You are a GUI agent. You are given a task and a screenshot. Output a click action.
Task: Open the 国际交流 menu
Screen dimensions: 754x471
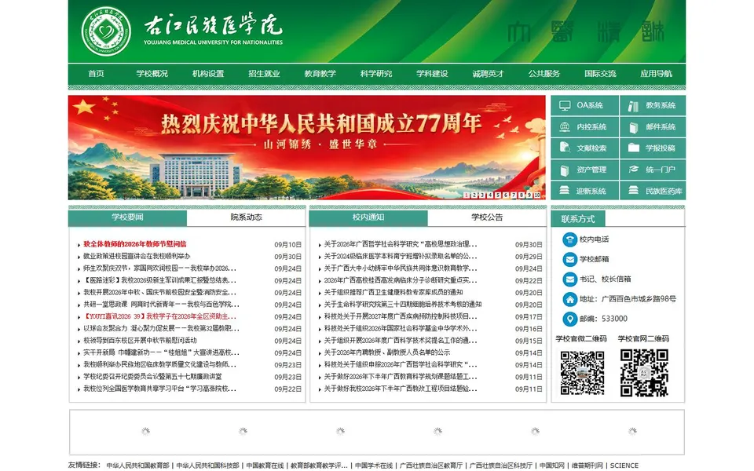tap(600, 74)
